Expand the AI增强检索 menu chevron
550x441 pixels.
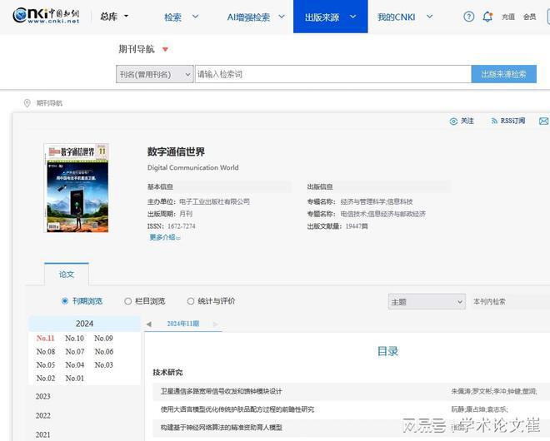coord(282,17)
